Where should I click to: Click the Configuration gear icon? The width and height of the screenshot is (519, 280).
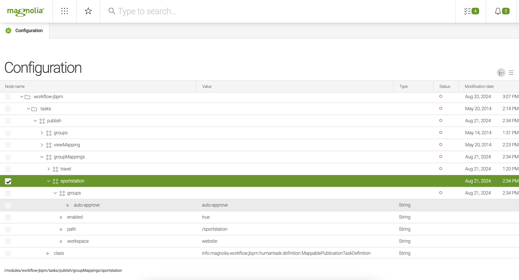(x=8, y=30)
